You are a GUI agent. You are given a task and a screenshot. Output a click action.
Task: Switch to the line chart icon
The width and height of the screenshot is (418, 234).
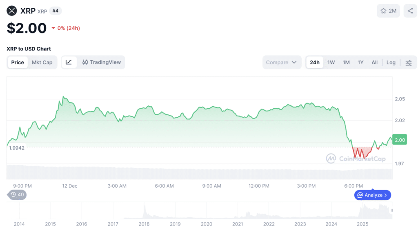[69, 62]
